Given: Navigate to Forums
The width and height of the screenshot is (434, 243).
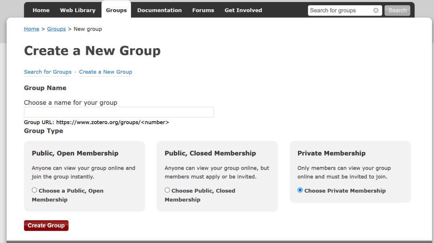Looking at the screenshot, I should (203, 10).
